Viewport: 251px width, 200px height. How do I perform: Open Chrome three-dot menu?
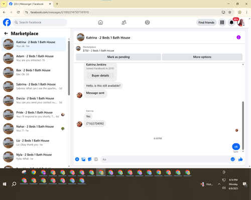[x=246, y=12]
